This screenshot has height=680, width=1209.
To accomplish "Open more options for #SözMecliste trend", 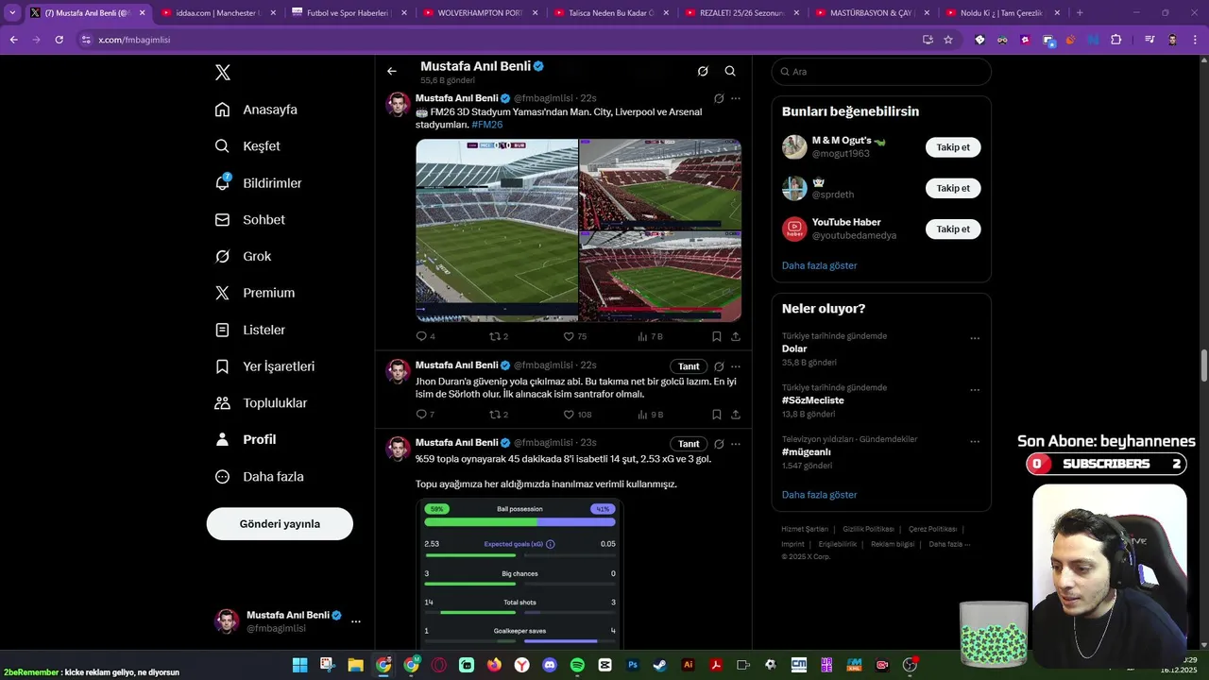I will [975, 390].
